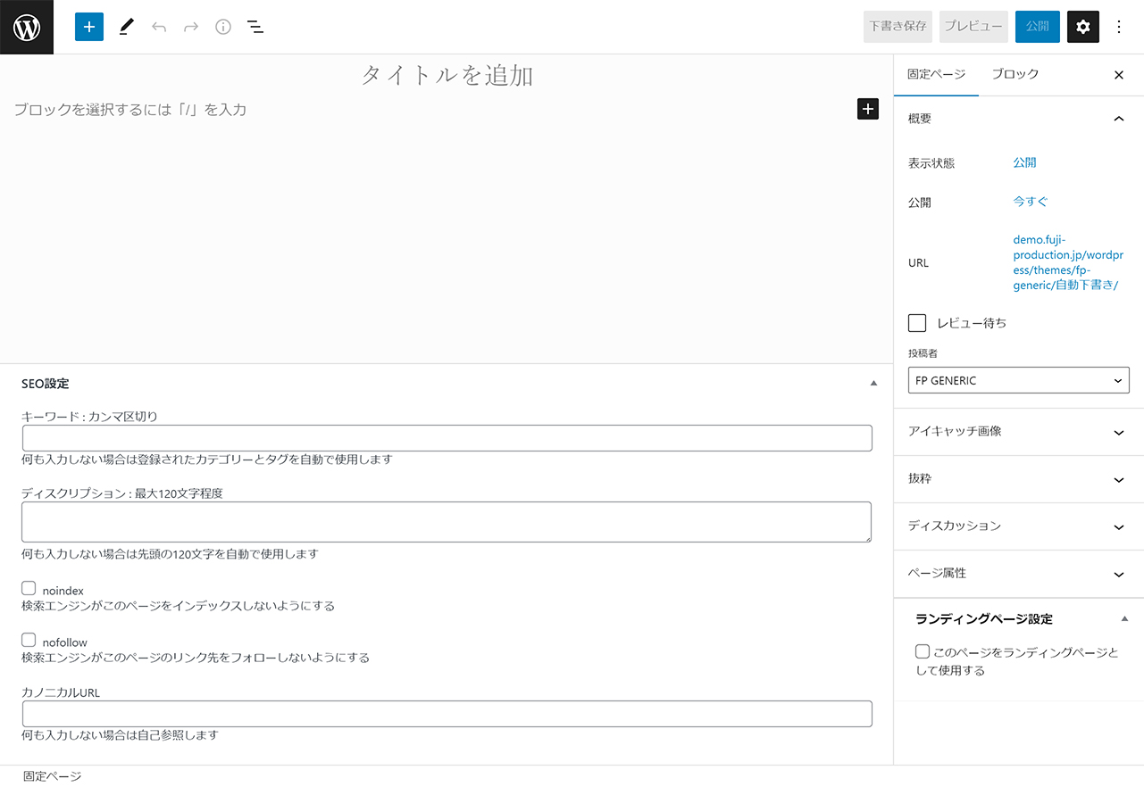
Task: Collapse the ランディングページ設定 meta box
Action: (x=1124, y=618)
